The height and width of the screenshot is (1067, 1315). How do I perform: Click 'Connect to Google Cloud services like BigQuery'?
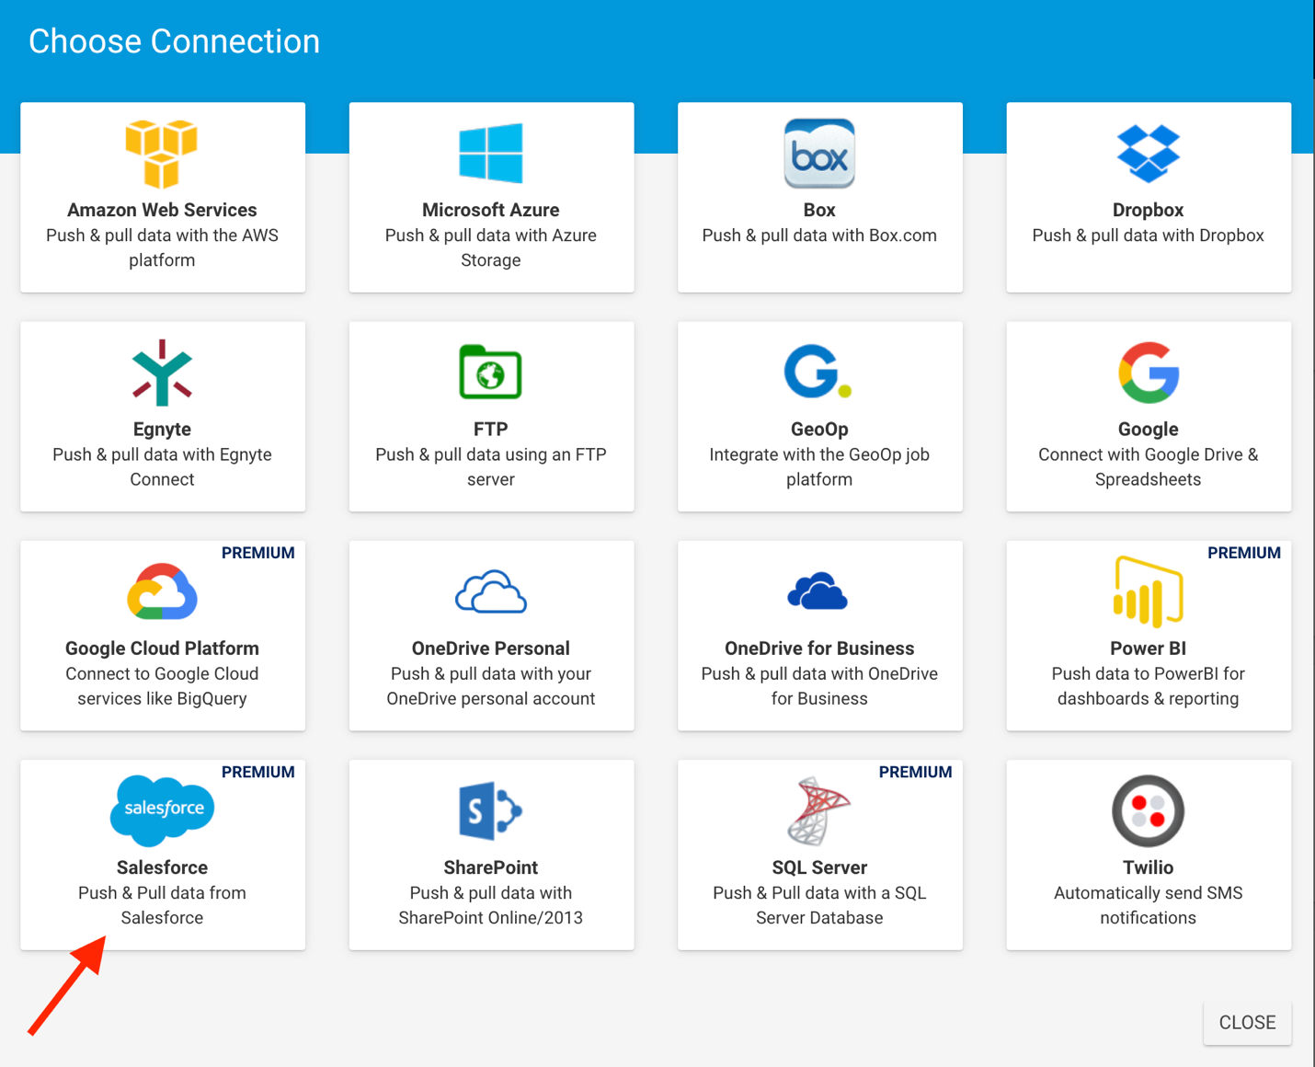click(162, 685)
